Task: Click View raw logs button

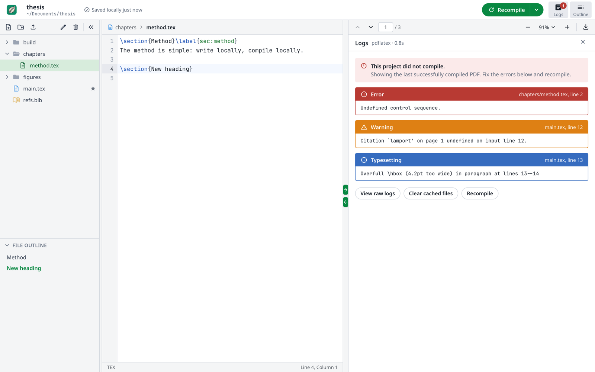Action: coord(377,193)
